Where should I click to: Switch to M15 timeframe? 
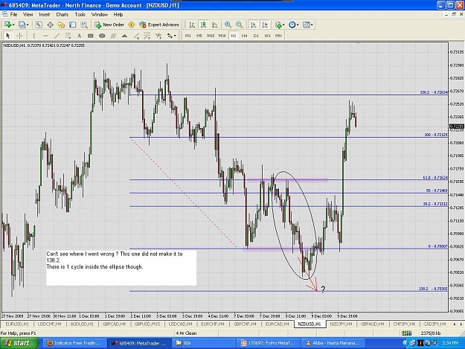pos(211,36)
